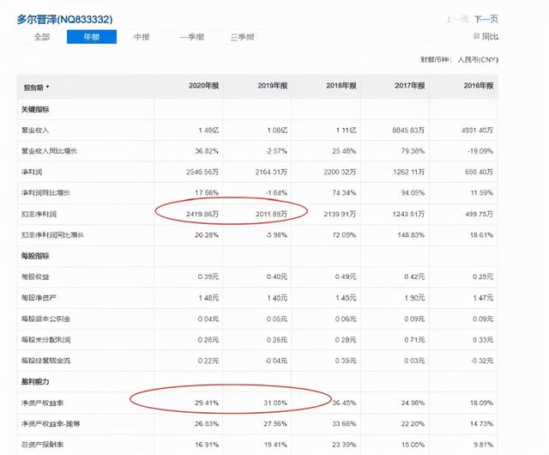This screenshot has height=455, width=549.
Task: Switch to the 一季报 tab
Action: 192,37
